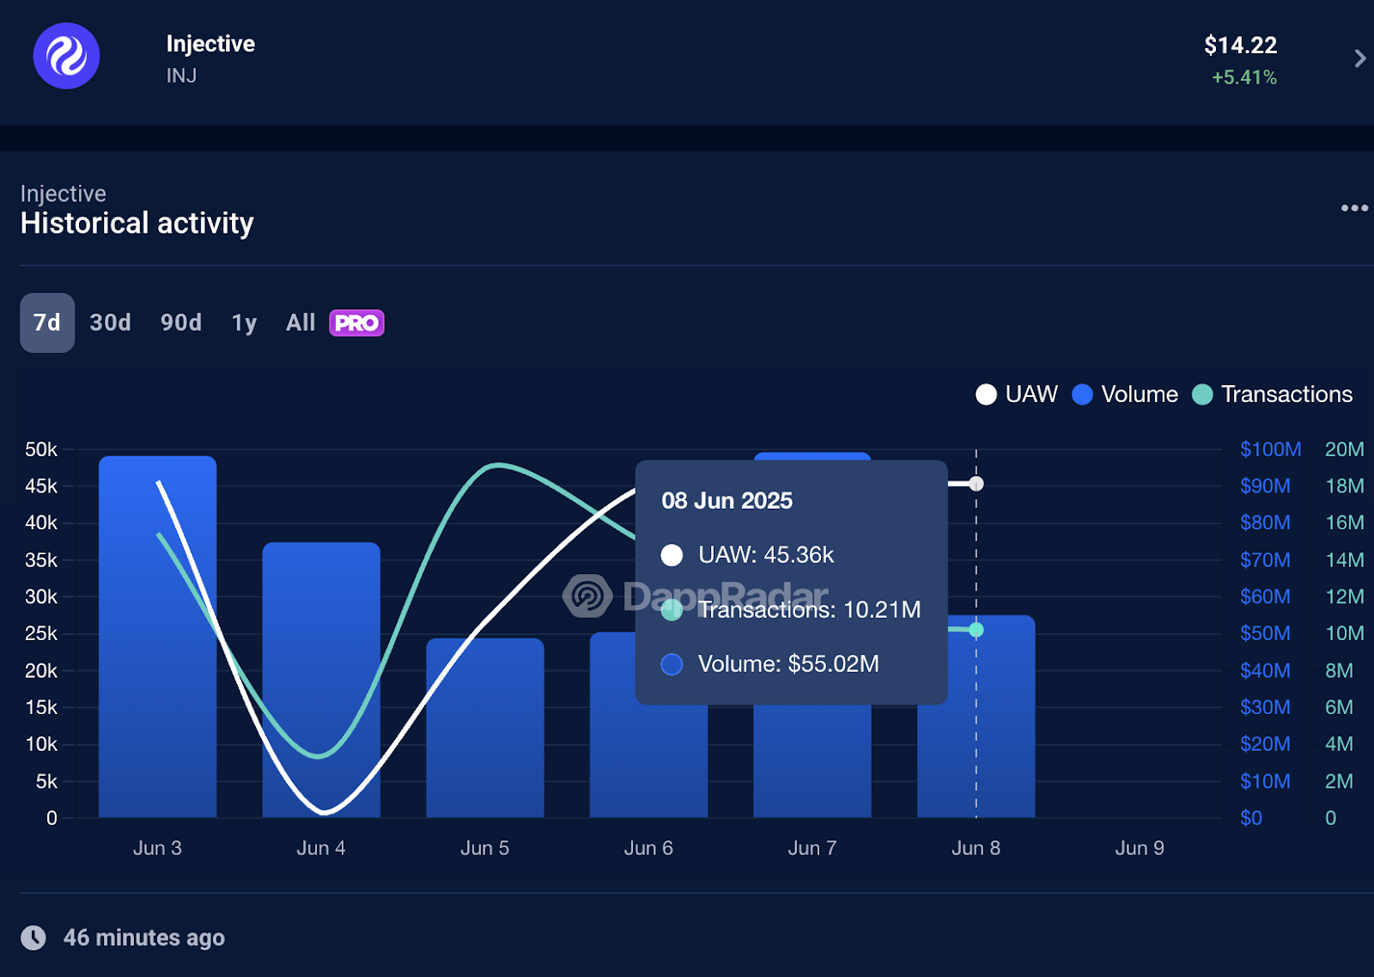The image size is (1374, 977).
Task: Select the 1y time range
Action: (x=245, y=323)
